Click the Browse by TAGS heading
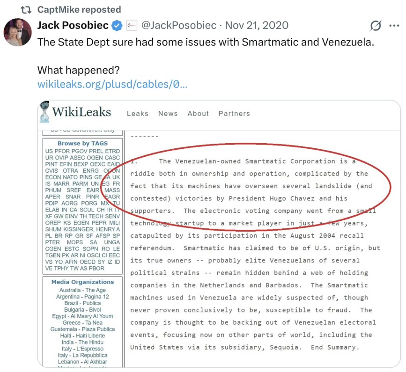The width and height of the screenshot is (406, 372). (82, 144)
